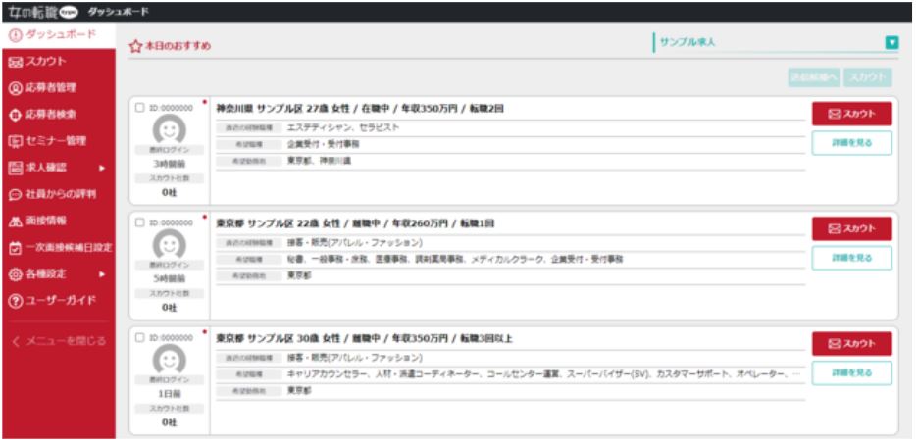Click the 各種設定 gear icon
This screenshot has height=443, width=916.
[x=16, y=274]
